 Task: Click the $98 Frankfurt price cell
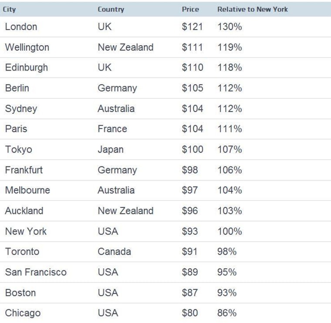[190, 170]
